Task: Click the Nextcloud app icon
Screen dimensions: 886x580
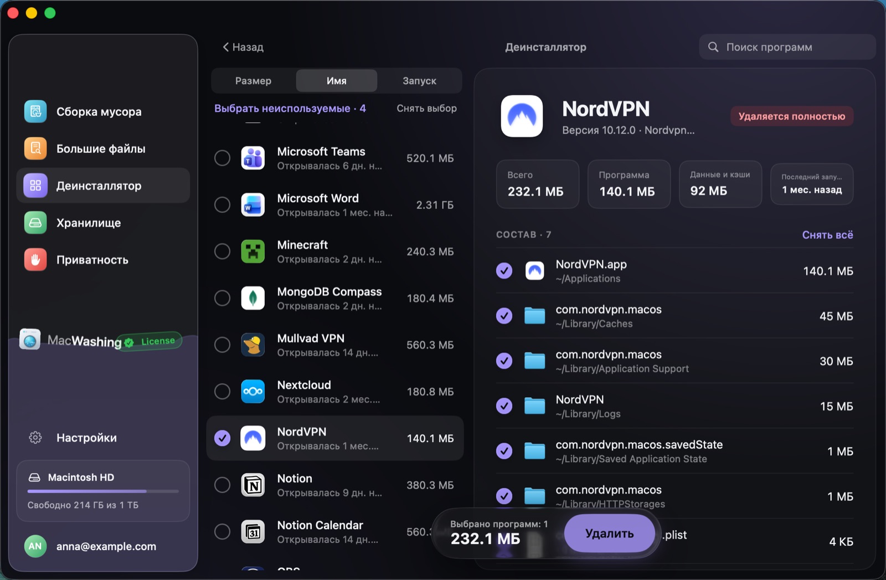Action: click(x=253, y=392)
